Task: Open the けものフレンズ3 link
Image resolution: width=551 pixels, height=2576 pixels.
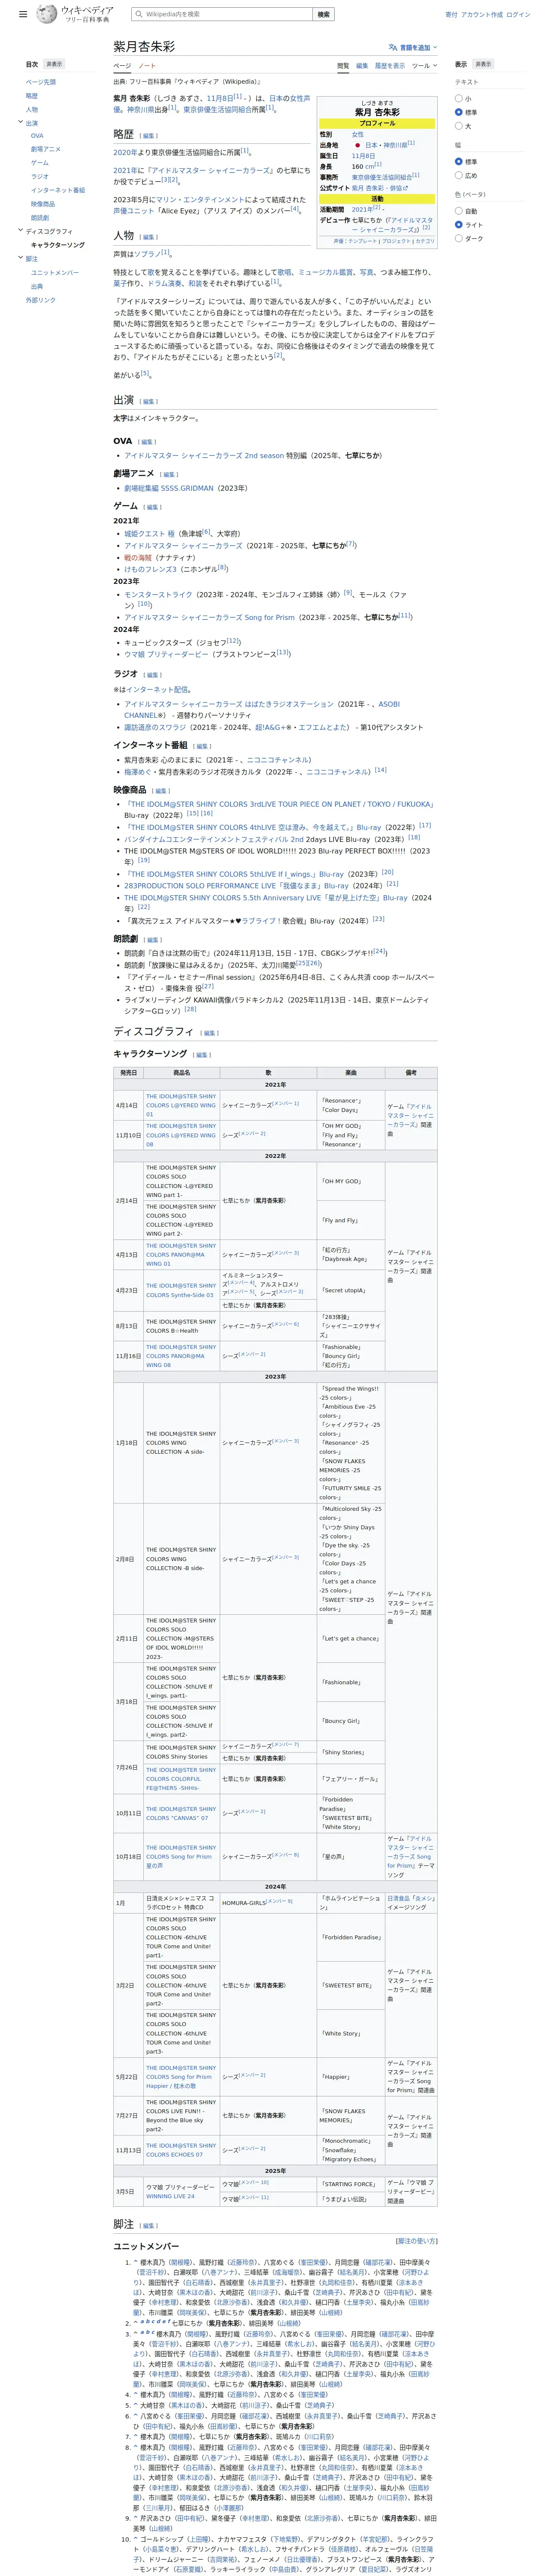Action: click(150, 569)
